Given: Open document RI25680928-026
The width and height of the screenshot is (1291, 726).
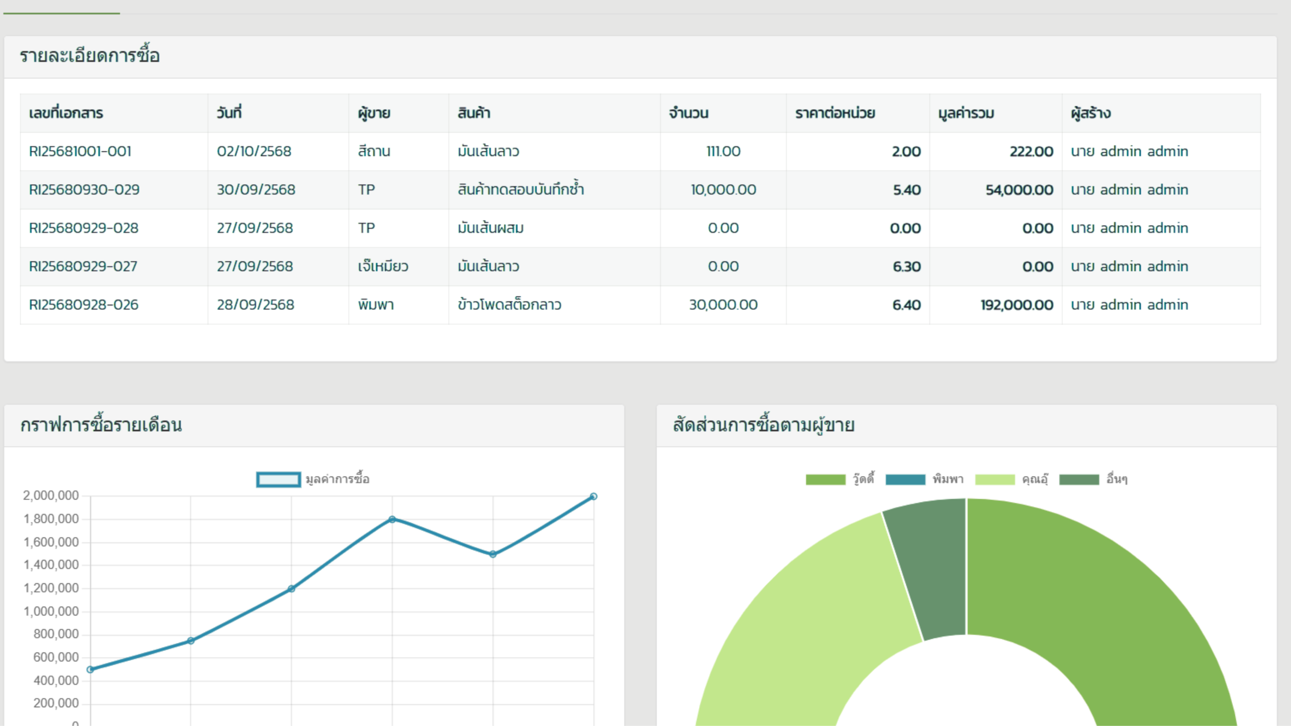Looking at the screenshot, I should coord(84,305).
